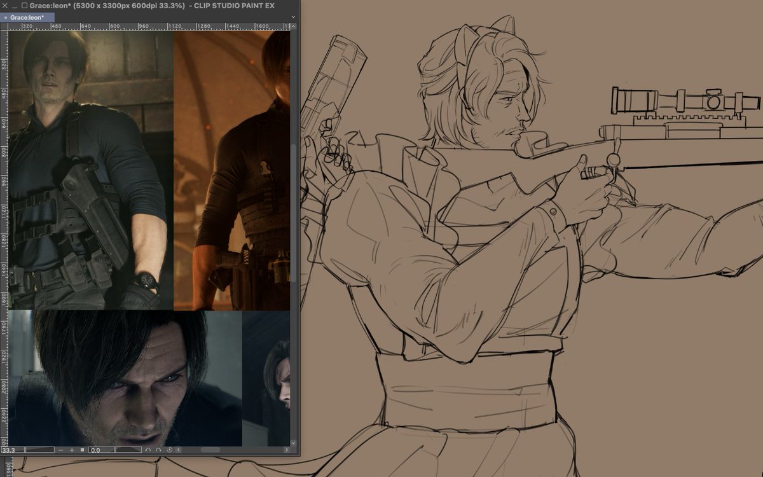Viewport: 763px width, 477px height.
Task: Rotate the canvas right
Action: [x=158, y=450]
